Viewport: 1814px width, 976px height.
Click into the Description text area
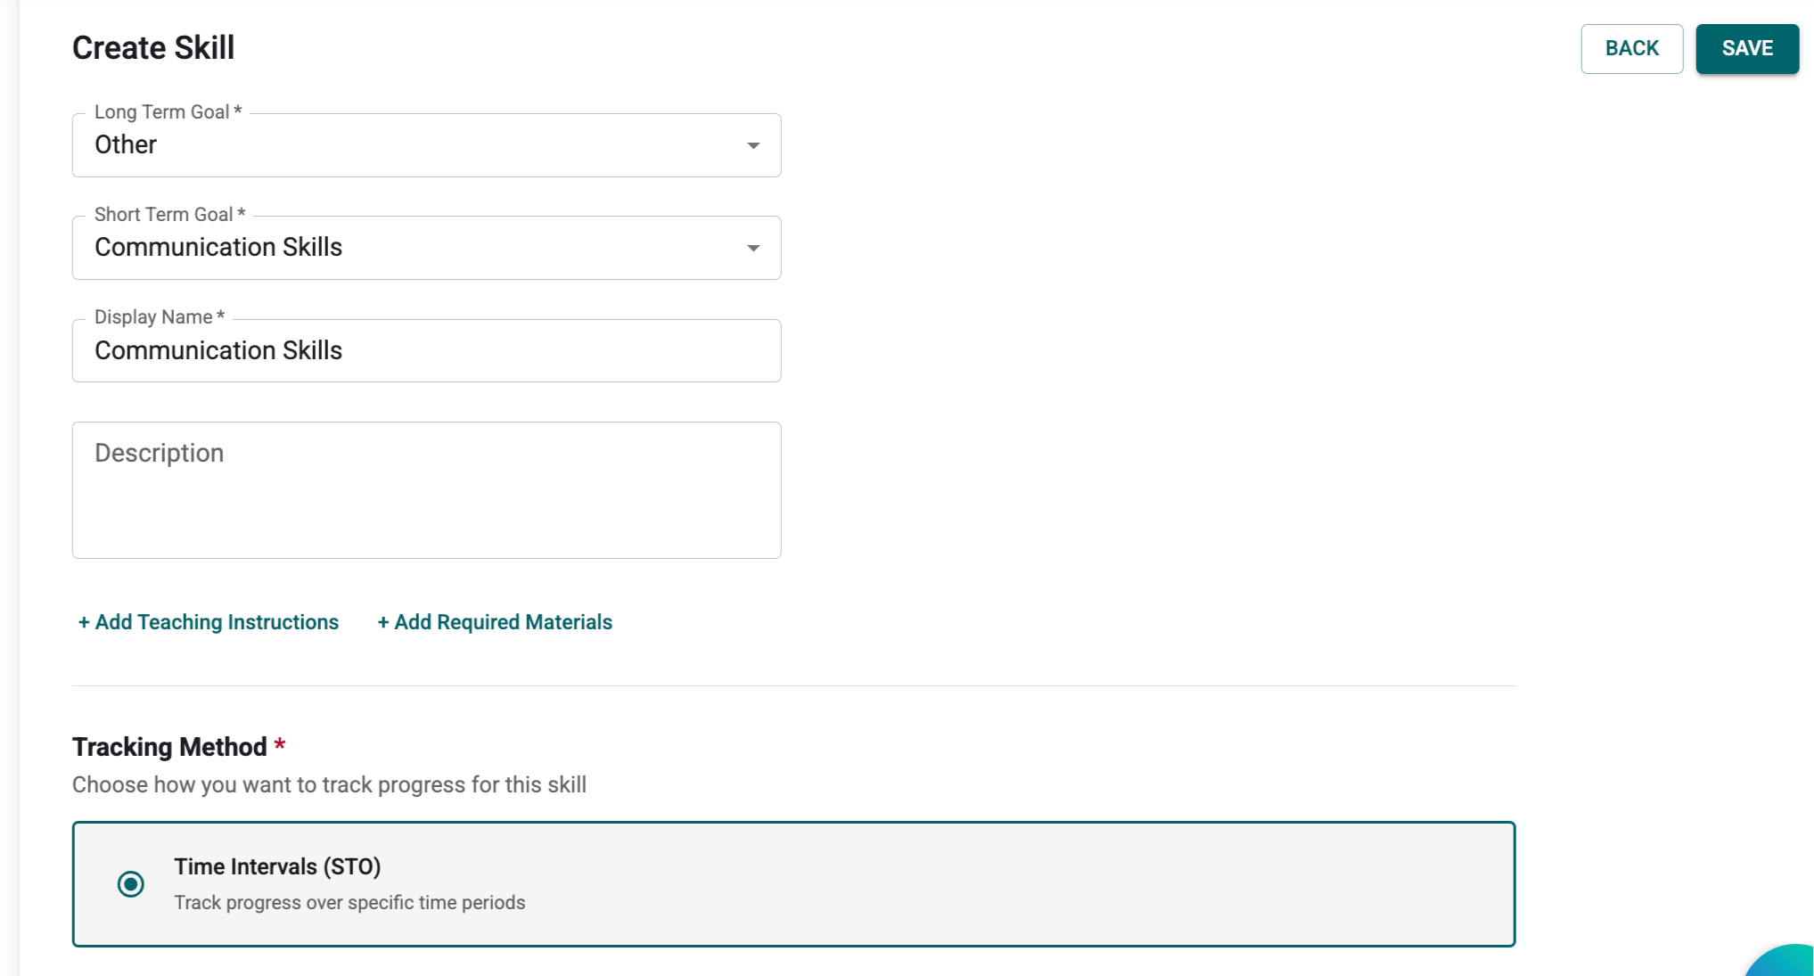pyautogui.click(x=426, y=490)
